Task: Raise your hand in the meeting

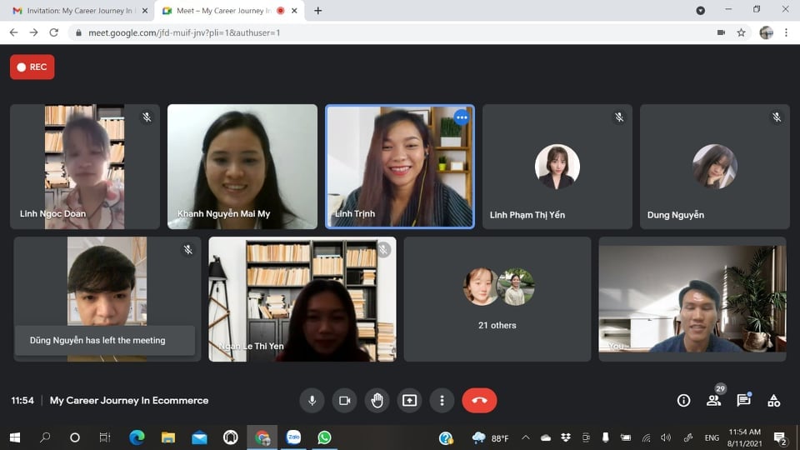Action: [x=377, y=401]
